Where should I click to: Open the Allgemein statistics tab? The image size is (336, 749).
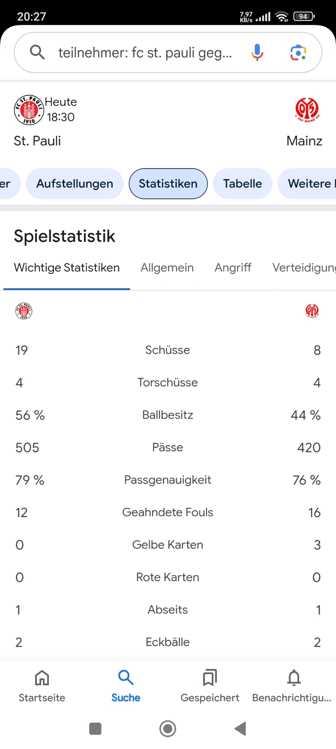point(167,268)
